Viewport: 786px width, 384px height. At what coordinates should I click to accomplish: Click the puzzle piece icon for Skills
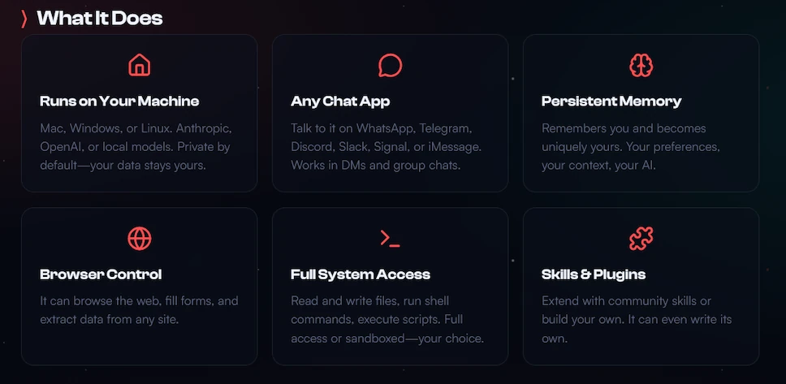coord(641,239)
